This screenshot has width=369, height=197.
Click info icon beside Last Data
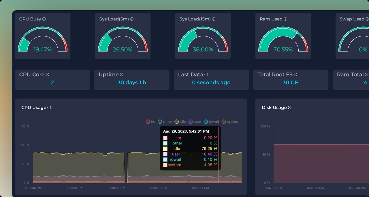point(206,74)
